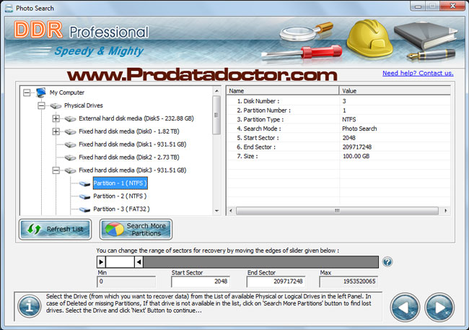The width and height of the screenshot is (469, 330).
Task: Click the Partition - 1 (NTFS) icon
Action: (84, 183)
